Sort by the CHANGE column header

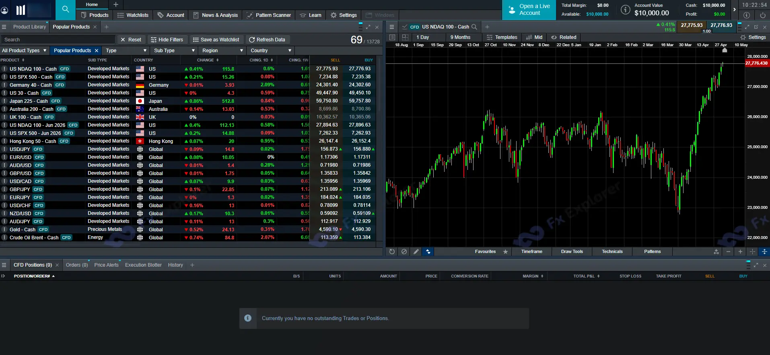pos(208,60)
